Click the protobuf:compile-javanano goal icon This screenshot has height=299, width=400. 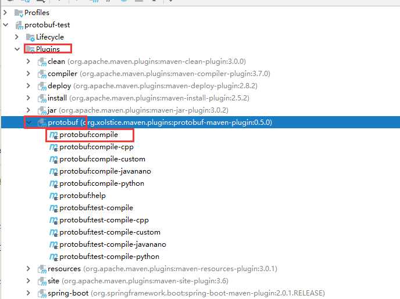tap(53, 172)
